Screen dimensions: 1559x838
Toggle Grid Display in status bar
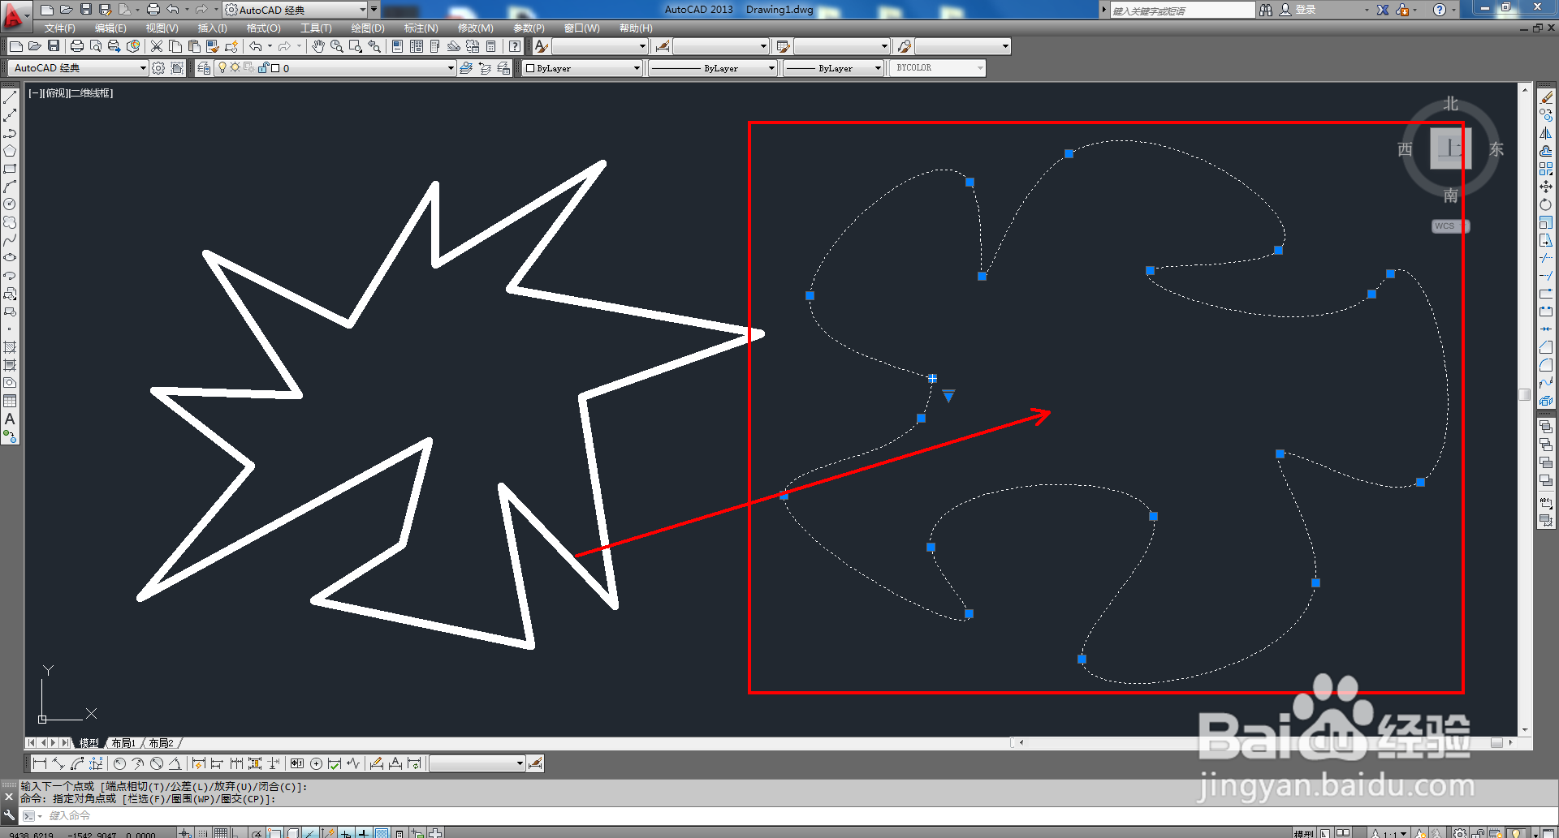click(x=220, y=833)
